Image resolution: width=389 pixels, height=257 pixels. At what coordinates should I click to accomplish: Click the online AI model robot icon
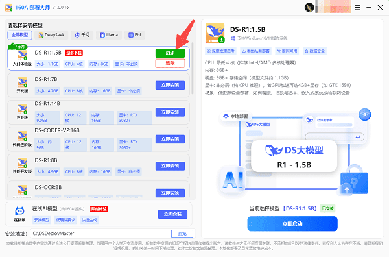pos(19,211)
